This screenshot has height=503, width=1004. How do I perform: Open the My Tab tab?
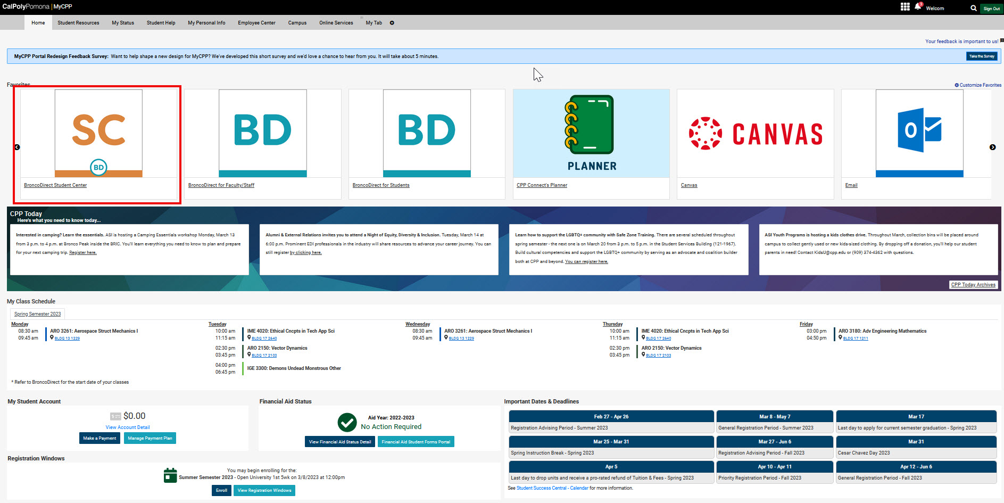click(374, 23)
